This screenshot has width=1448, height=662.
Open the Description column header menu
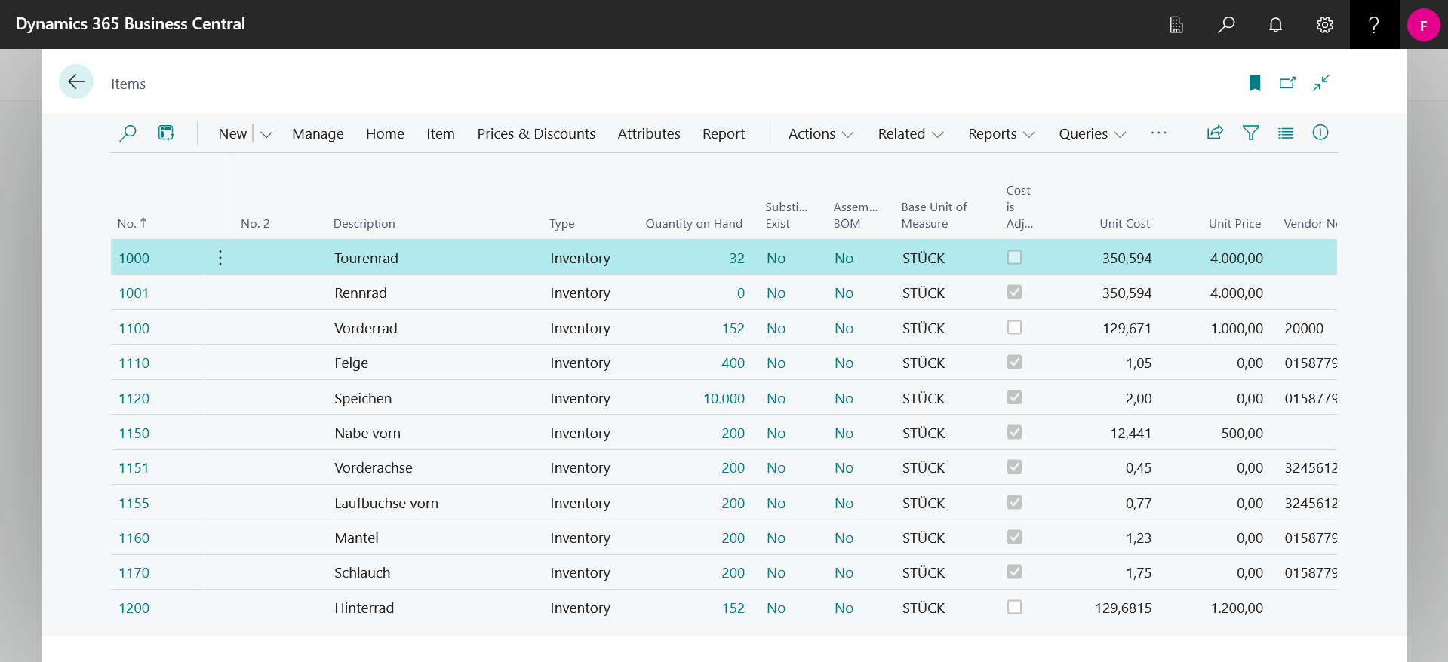pos(364,224)
